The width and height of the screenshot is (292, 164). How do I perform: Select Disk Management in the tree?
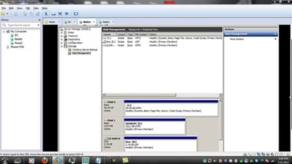point(81,53)
